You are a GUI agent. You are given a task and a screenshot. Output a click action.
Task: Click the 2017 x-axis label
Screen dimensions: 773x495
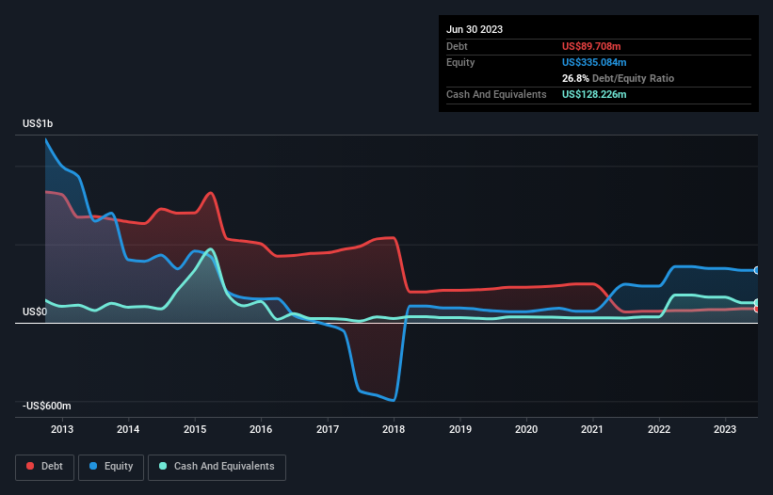(x=328, y=429)
